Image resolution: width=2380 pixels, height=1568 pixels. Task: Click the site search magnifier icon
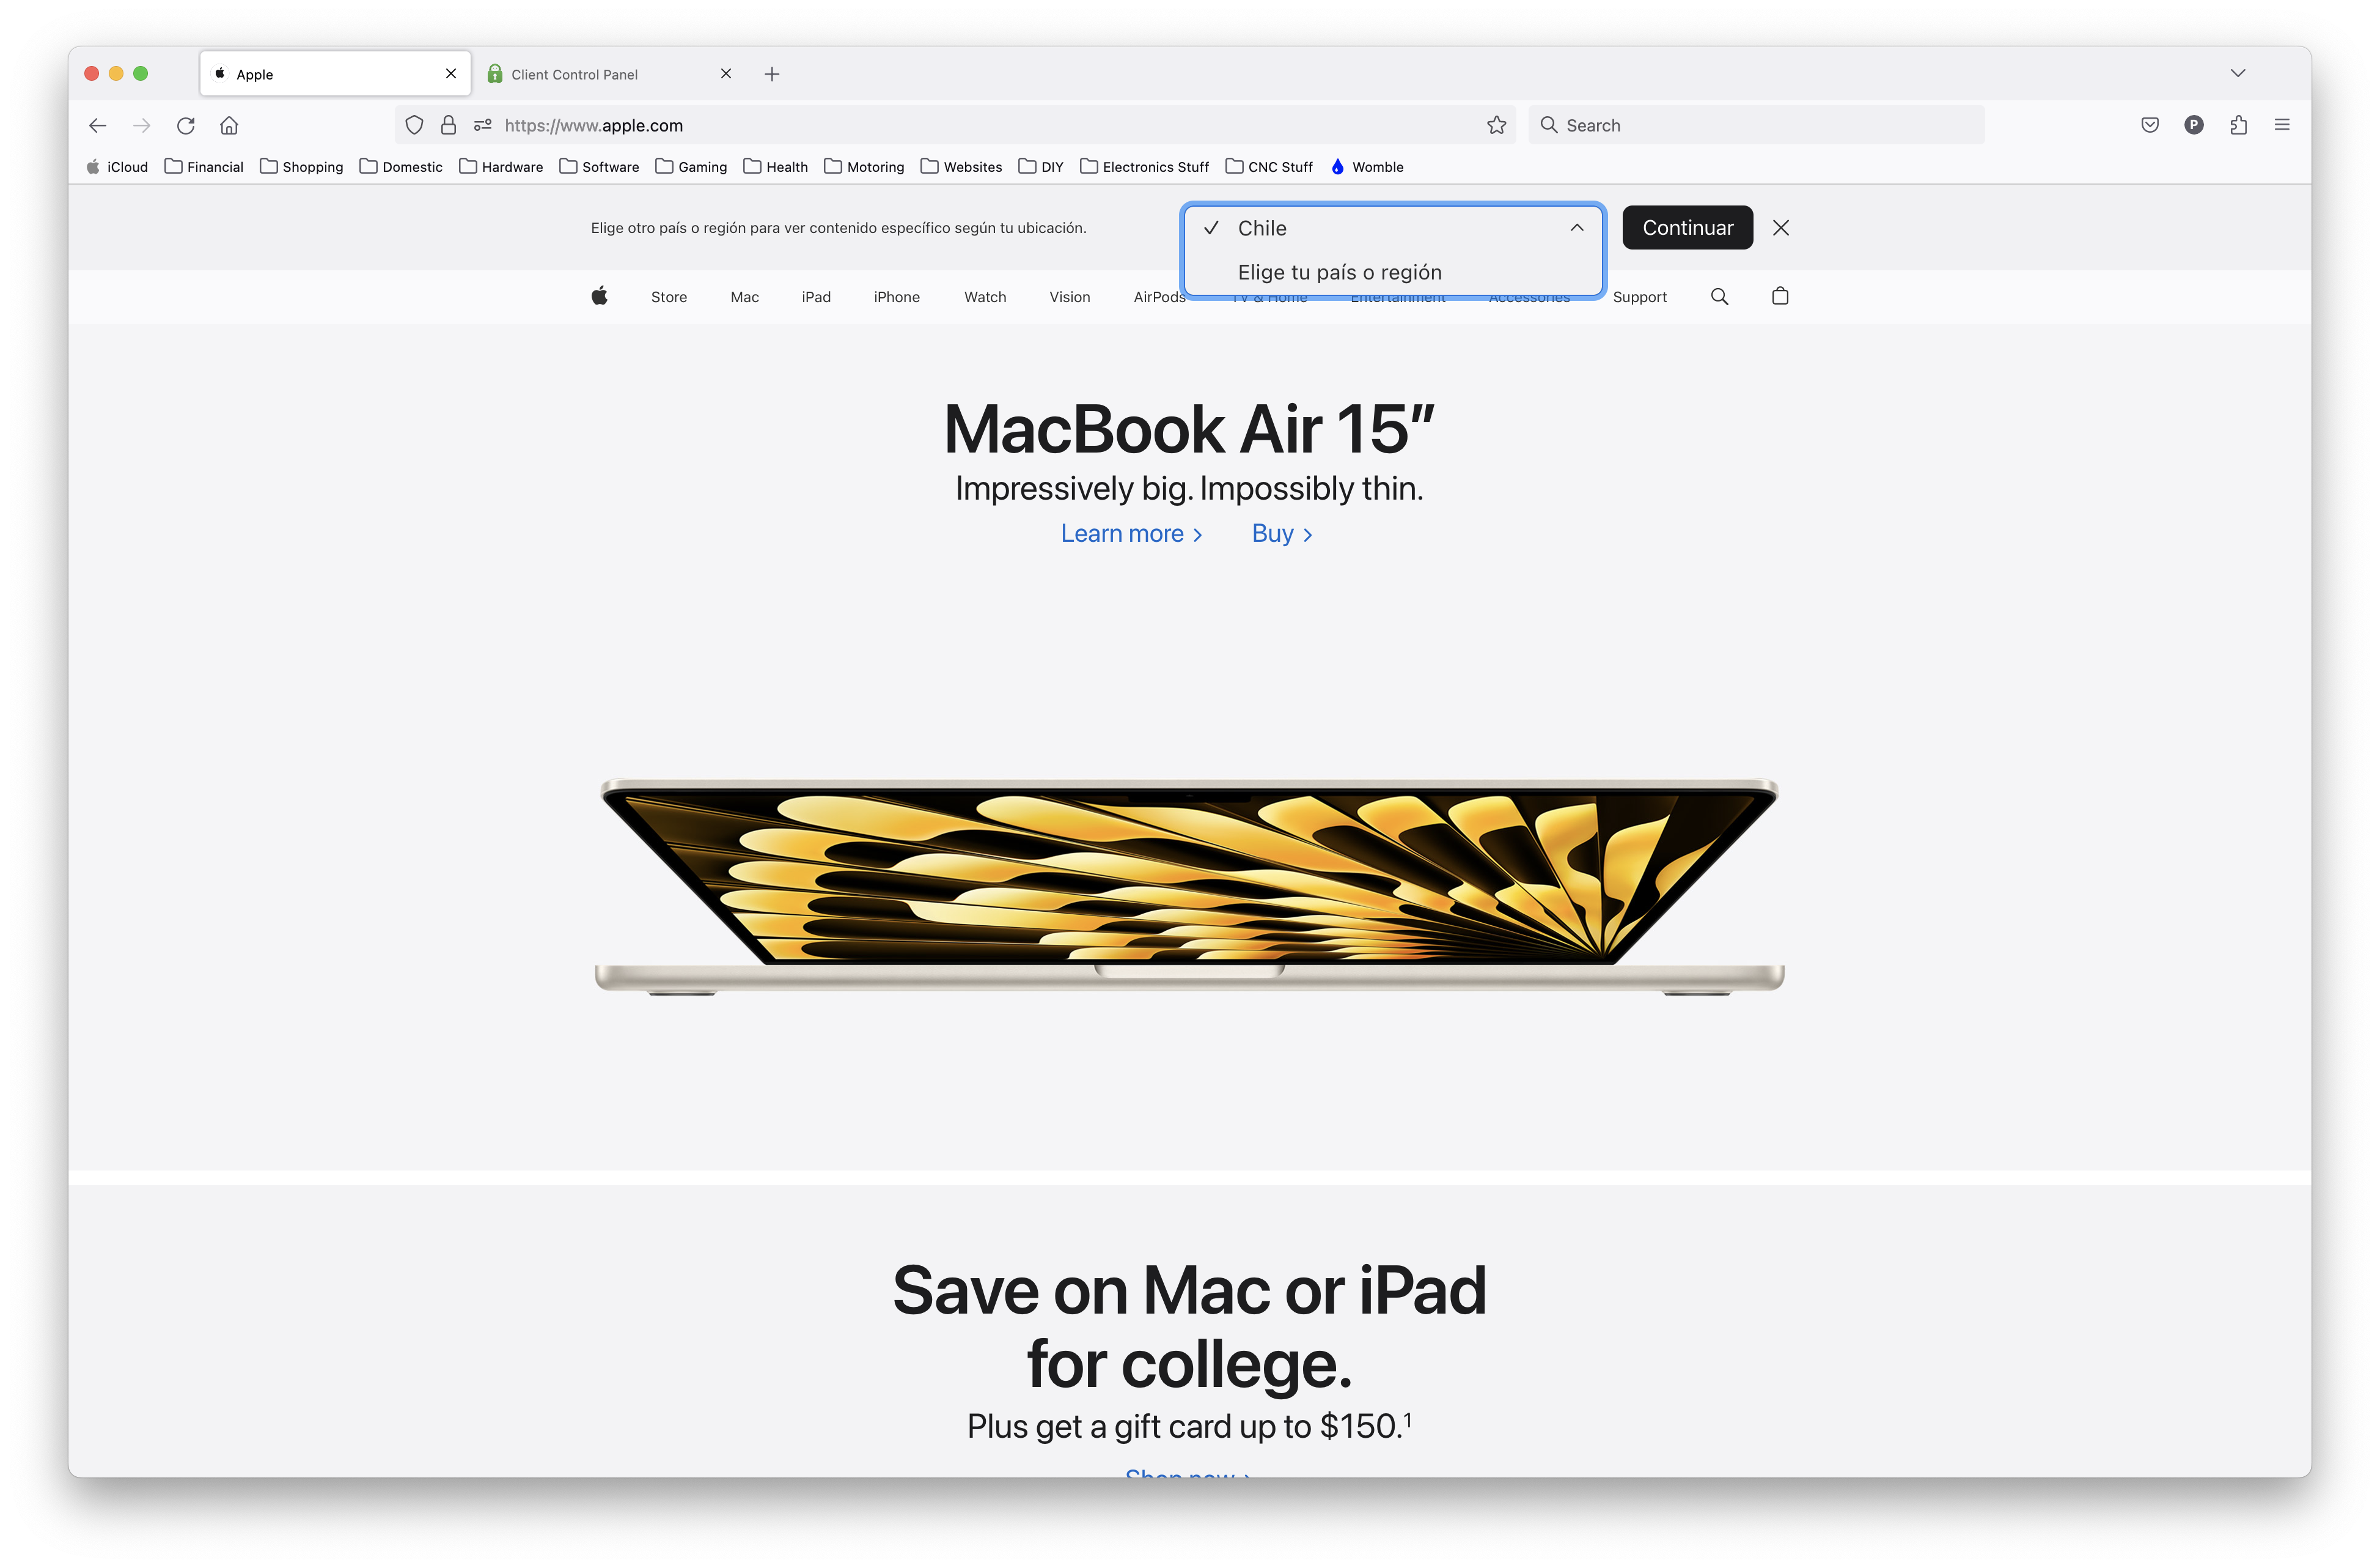(1719, 296)
